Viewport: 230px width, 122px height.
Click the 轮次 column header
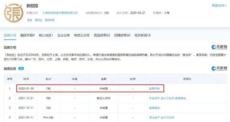(x=48, y=79)
